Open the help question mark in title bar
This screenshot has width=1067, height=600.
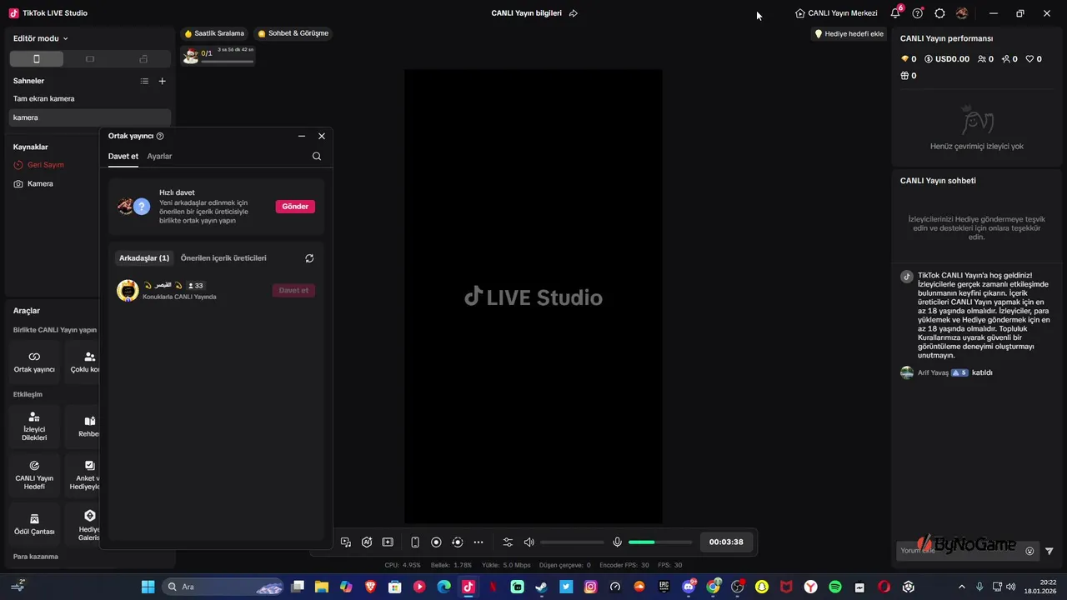point(918,13)
